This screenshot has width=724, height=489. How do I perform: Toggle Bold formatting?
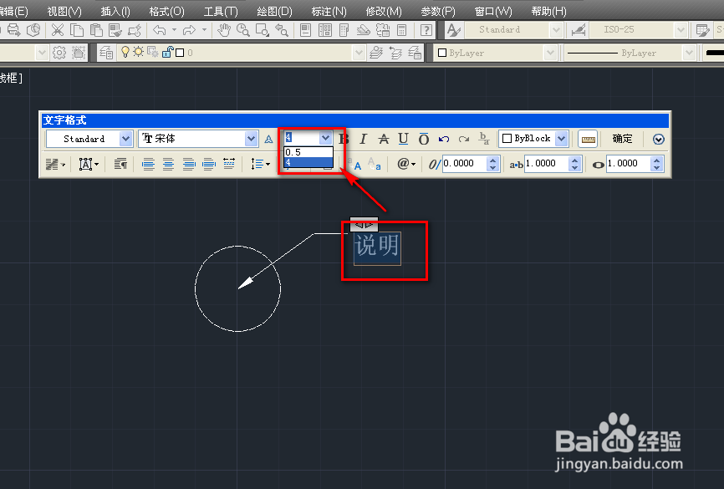(x=344, y=139)
